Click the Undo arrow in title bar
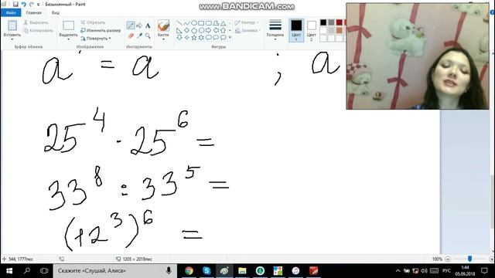The image size is (495, 278). [23, 4]
